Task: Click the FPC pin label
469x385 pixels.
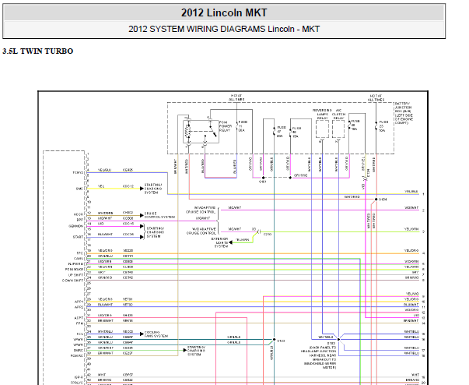Action: (80, 253)
